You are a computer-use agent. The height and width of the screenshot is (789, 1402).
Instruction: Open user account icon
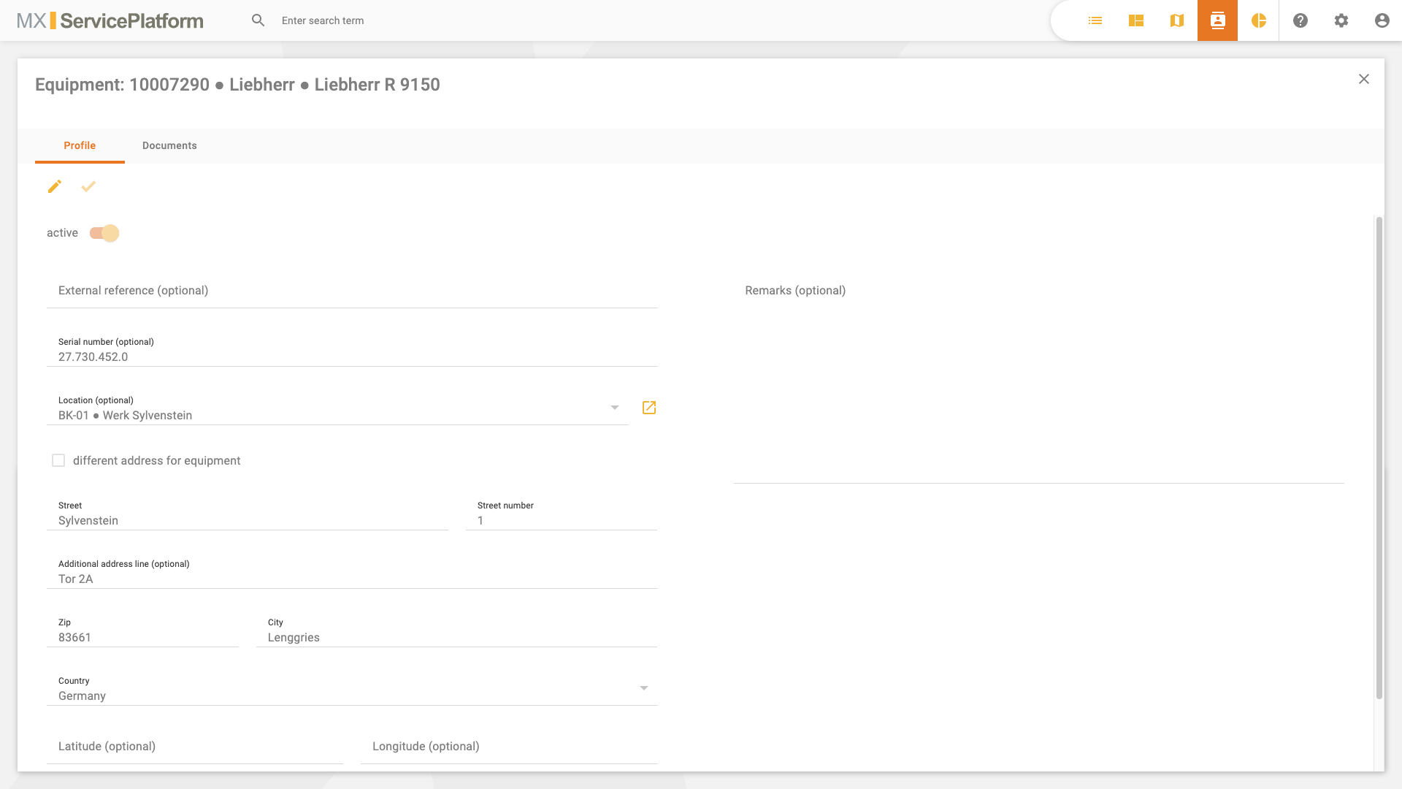point(1382,20)
